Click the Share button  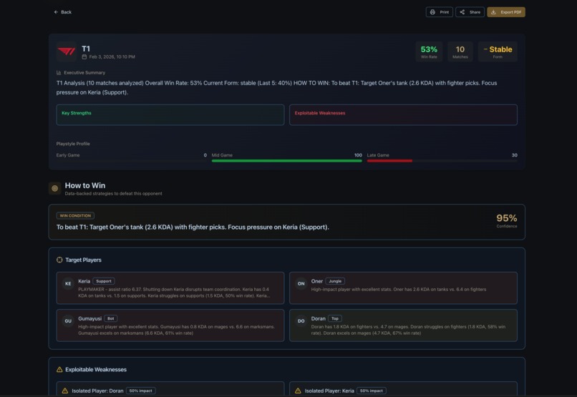[470, 12]
